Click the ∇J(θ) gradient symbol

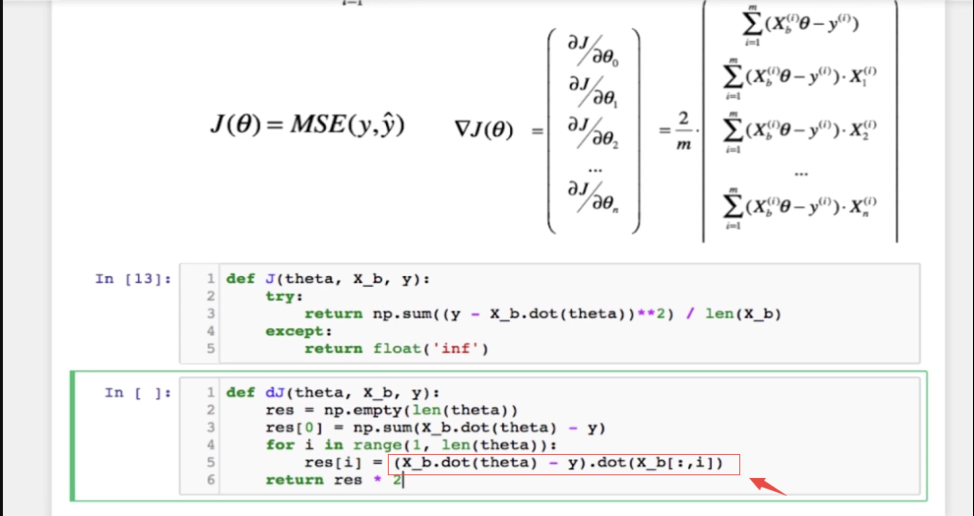484,129
